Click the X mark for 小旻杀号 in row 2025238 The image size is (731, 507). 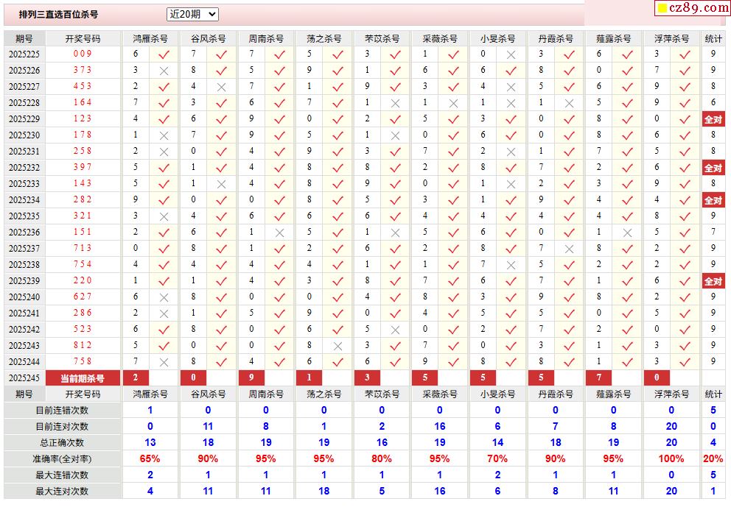coord(511,266)
